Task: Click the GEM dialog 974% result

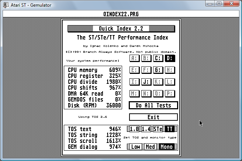Action: [x=94, y=147]
